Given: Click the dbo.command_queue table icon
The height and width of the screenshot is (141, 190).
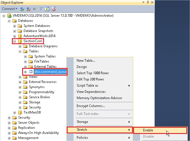Looking at the screenshot, I should [31, 72].
